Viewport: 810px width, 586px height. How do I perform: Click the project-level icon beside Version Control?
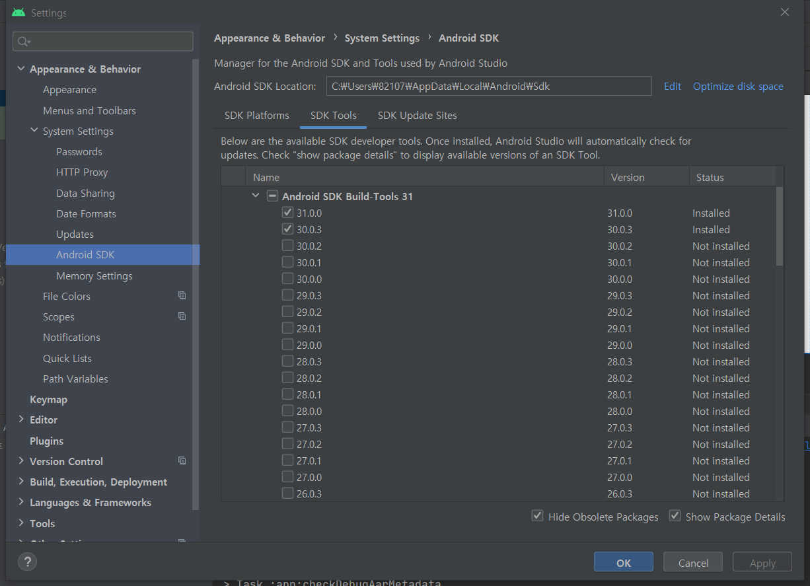pyautogui.click(x=182, y=460)
